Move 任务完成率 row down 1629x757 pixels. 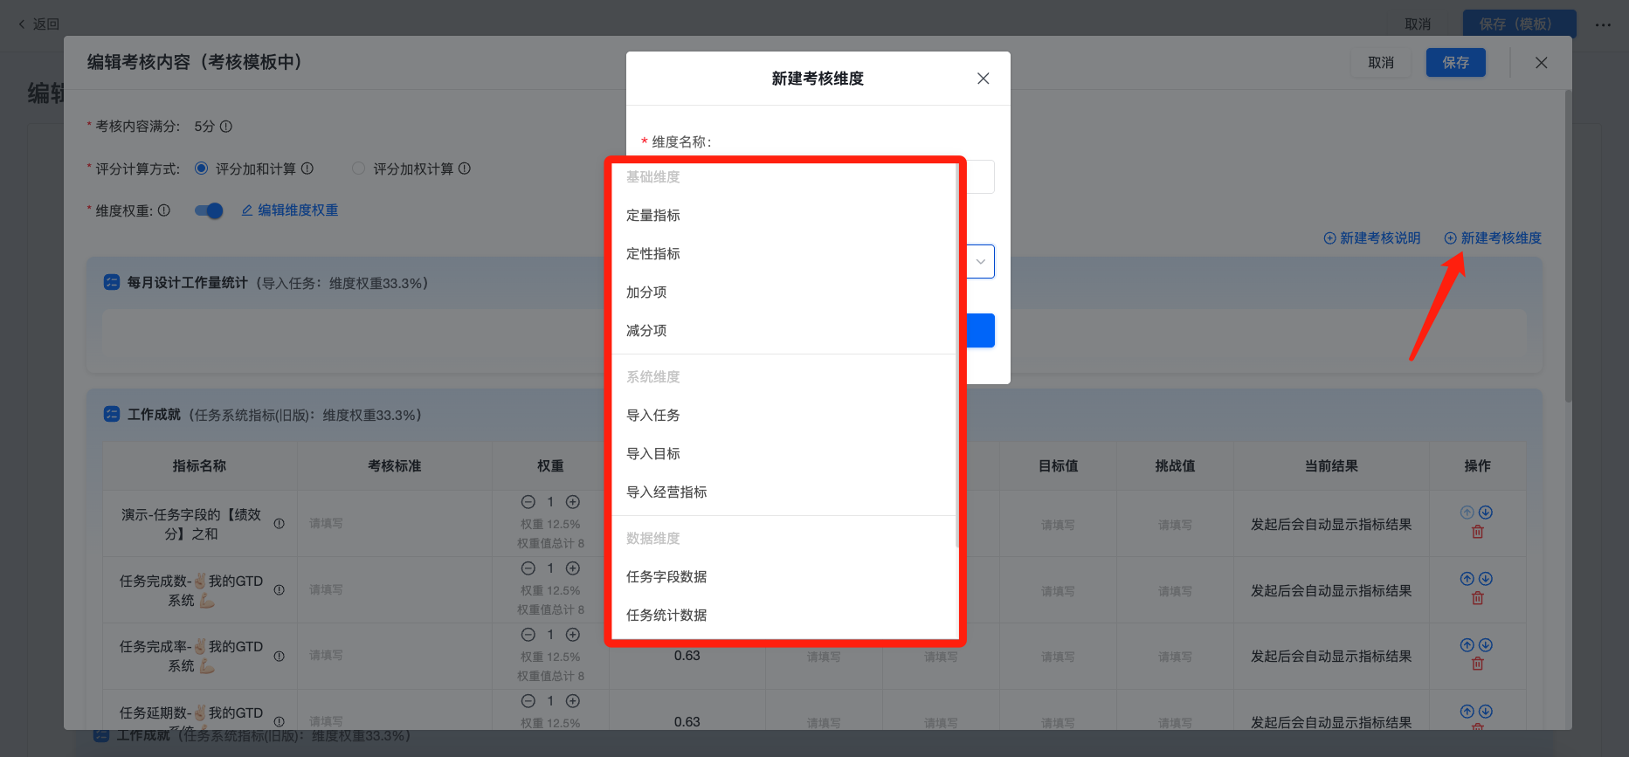(x=1486, y=645)
